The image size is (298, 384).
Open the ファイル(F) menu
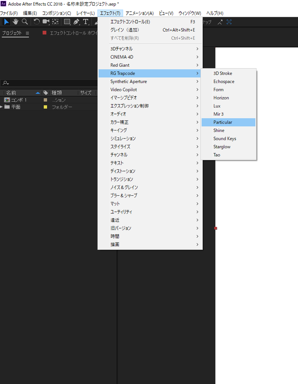(x=9, y=13)
